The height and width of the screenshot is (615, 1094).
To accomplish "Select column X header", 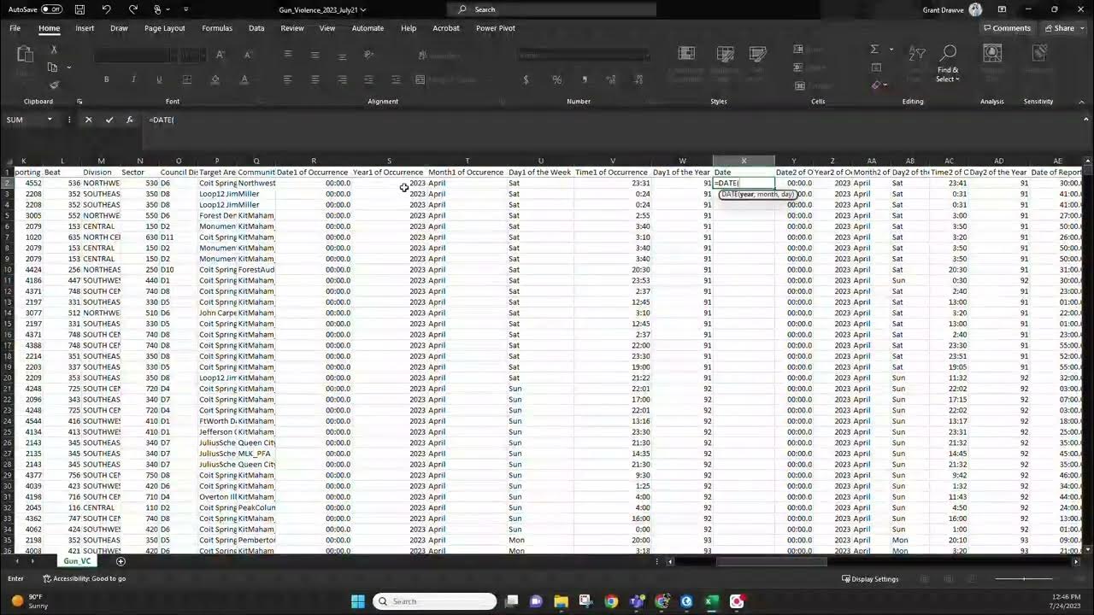I will click(x=744, y=161).
